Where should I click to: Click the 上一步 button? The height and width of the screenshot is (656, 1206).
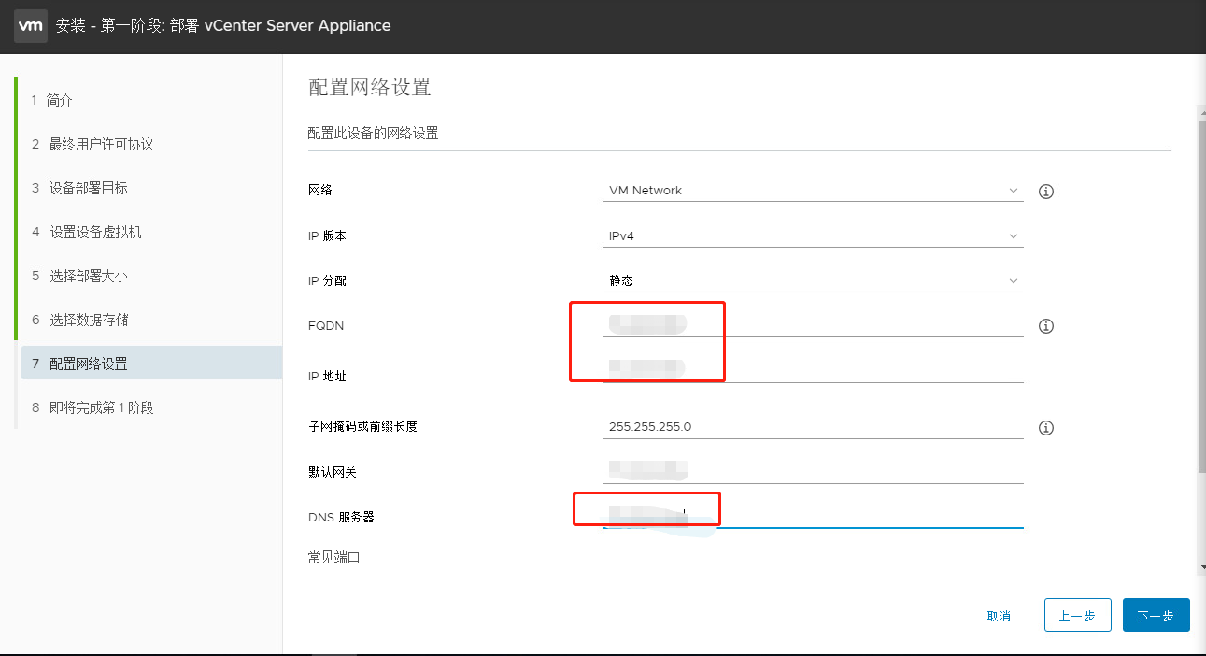click(x=1077, y=615)
